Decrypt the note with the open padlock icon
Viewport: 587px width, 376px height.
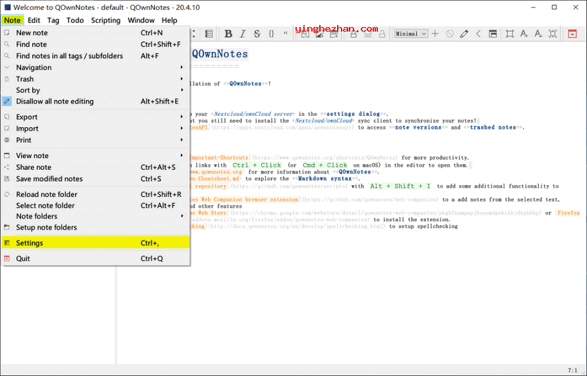(x=382, y=34)
